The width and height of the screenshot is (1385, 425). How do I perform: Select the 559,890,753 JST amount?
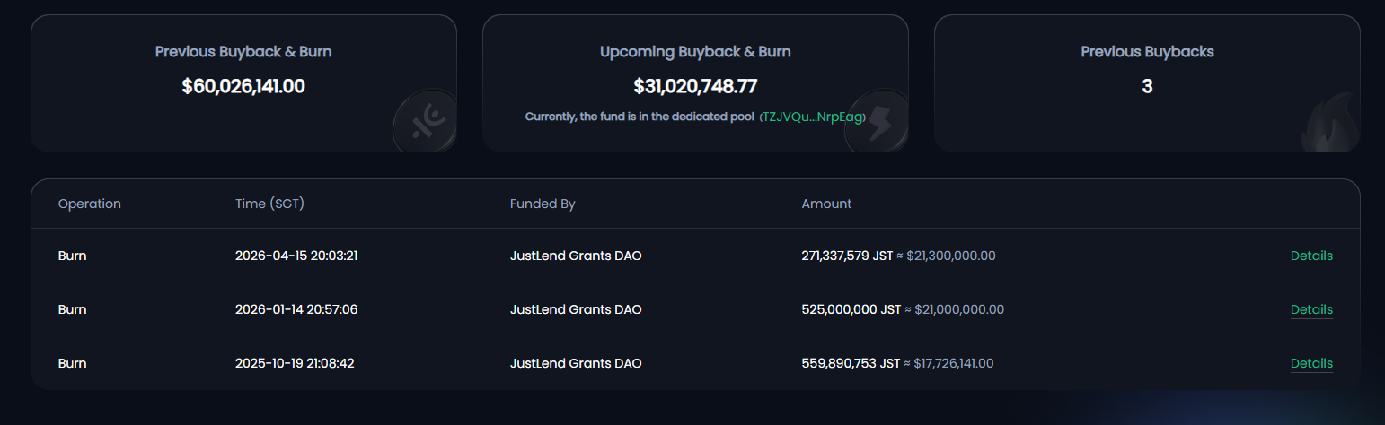click(x=851, y=363)
